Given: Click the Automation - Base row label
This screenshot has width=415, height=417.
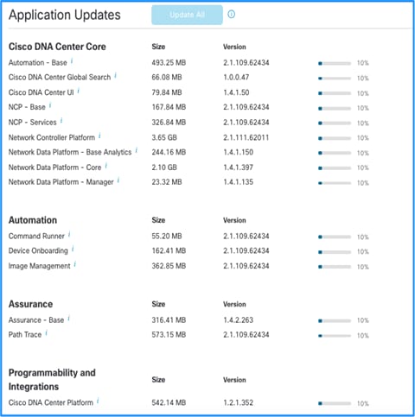Looking at the screenshot, I should [38, 63].
